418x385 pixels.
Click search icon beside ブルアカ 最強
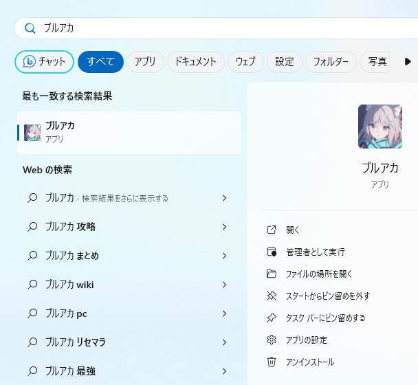(32, 371)
